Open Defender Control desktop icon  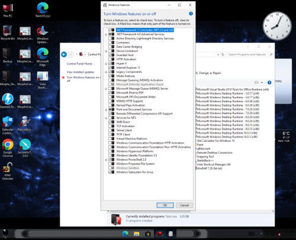[8, 125]
